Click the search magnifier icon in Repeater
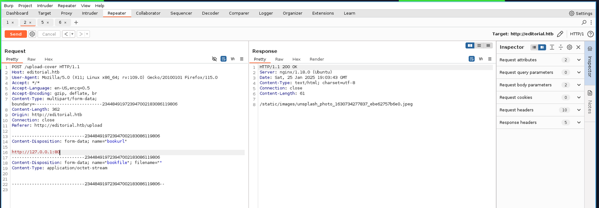 click(x=584, y=22)
